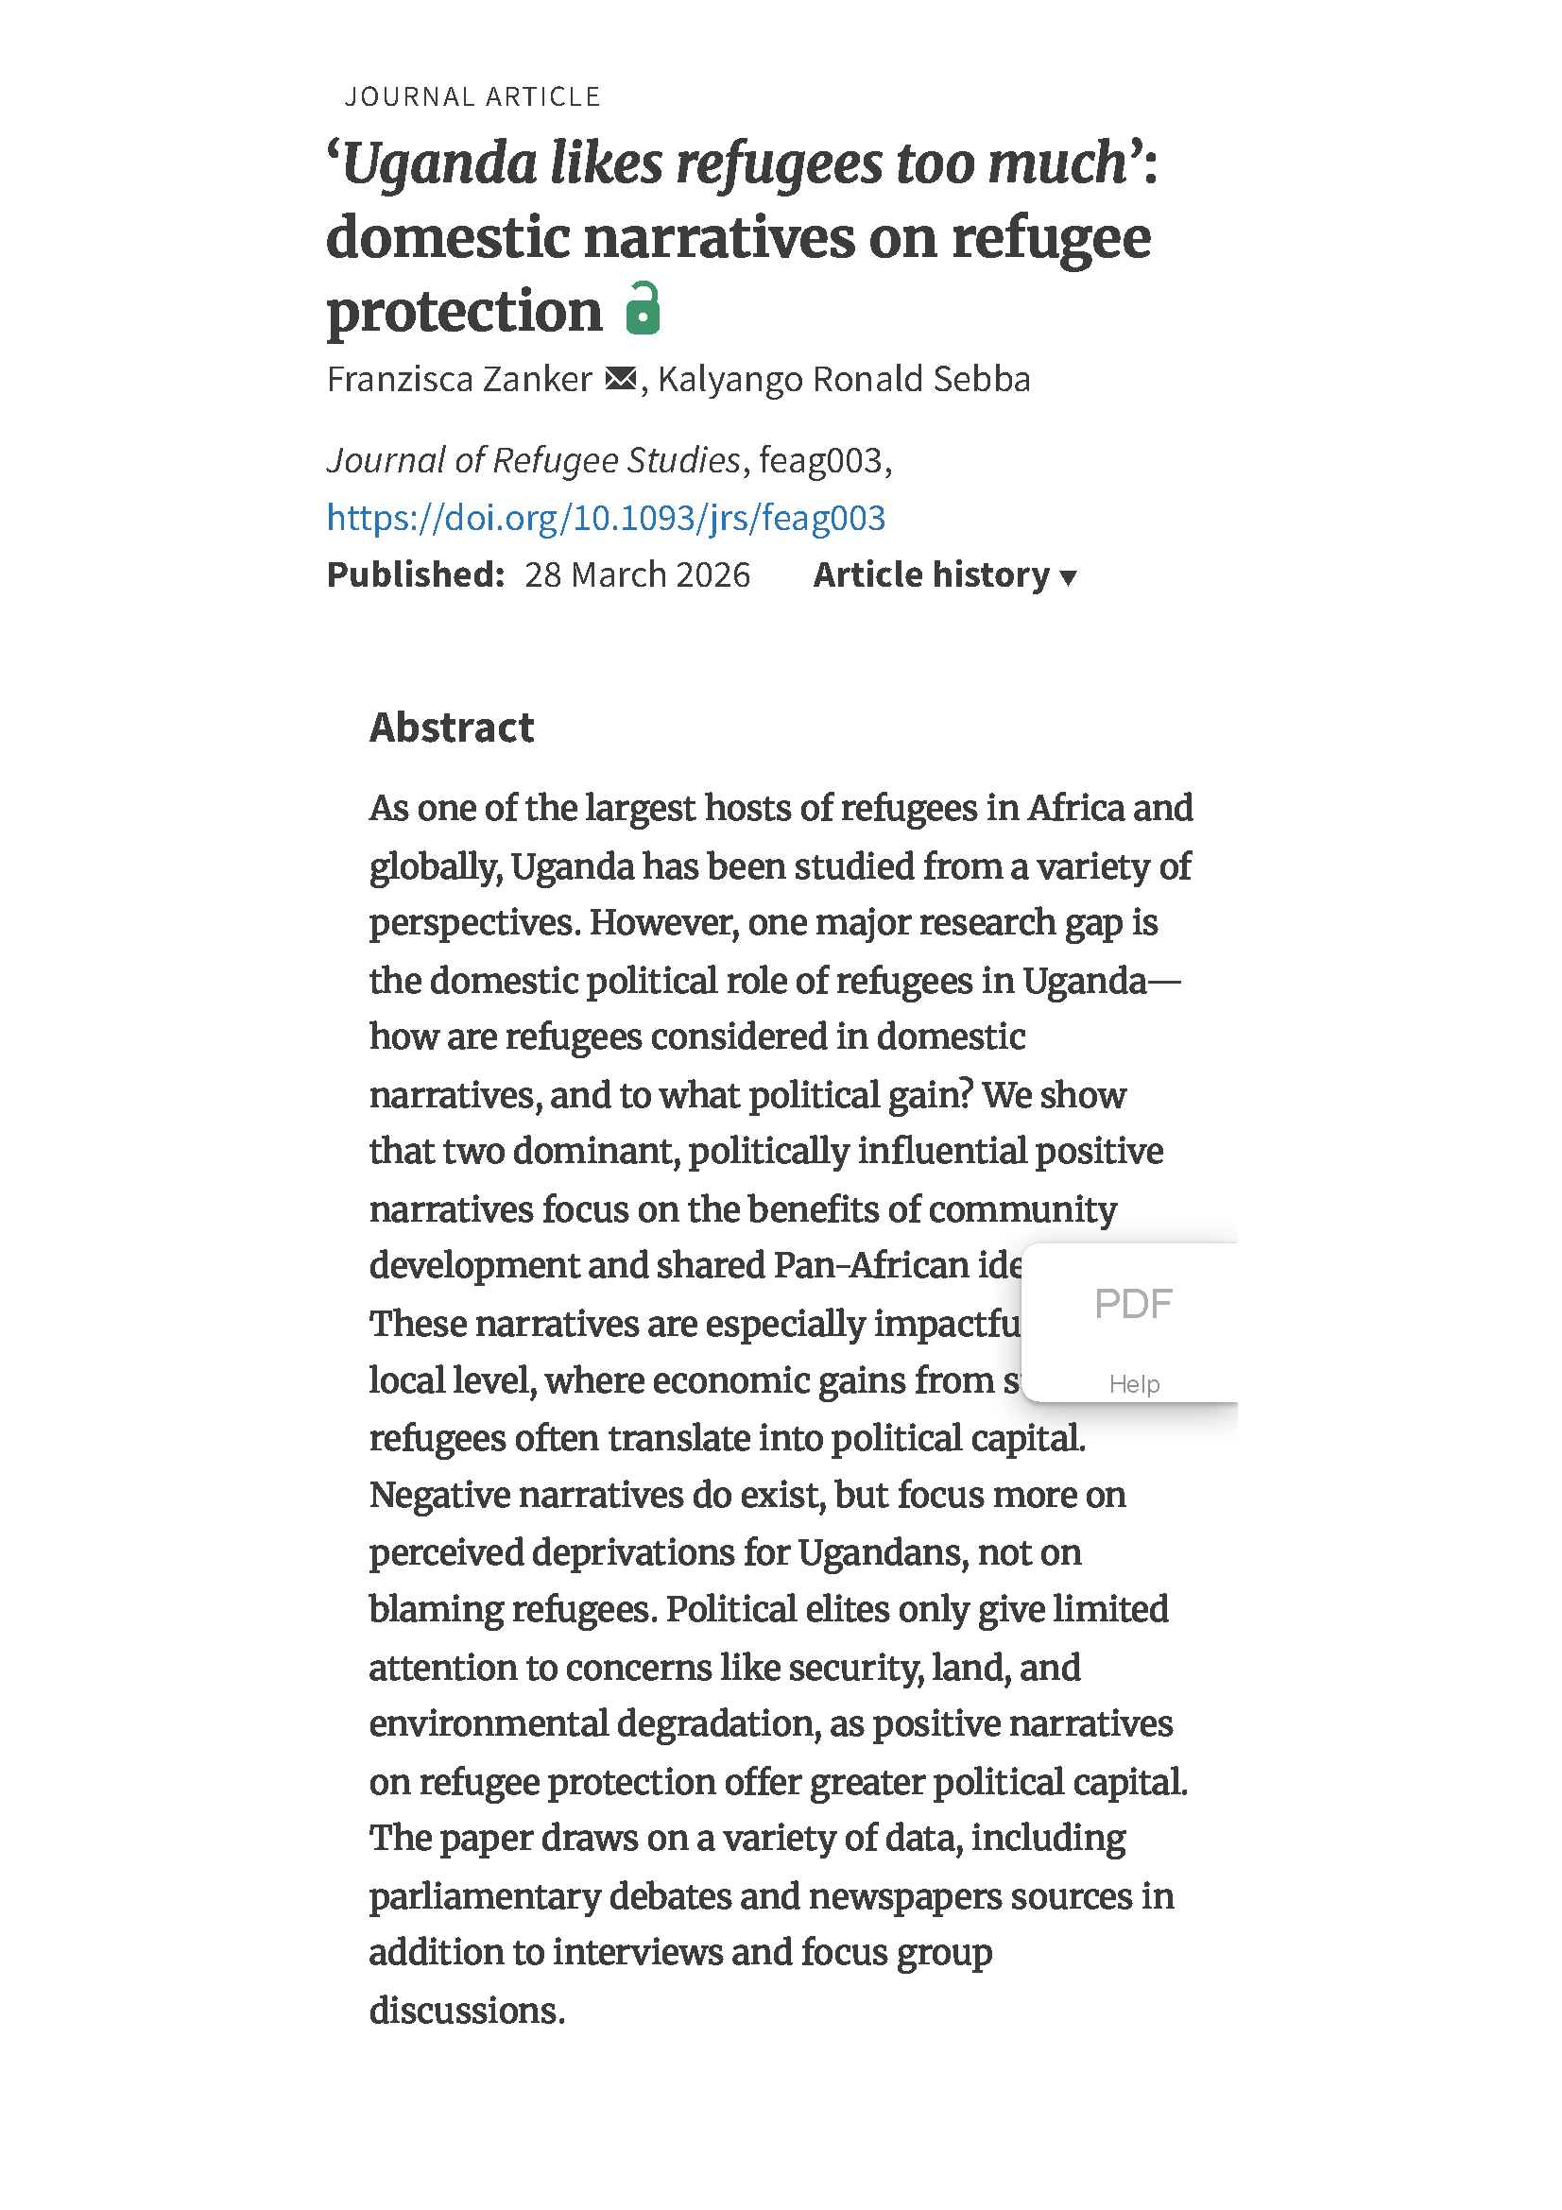Click the word 'protection' in the title
Viewport: 1562px width, 2210px height.
pos(464,311)
